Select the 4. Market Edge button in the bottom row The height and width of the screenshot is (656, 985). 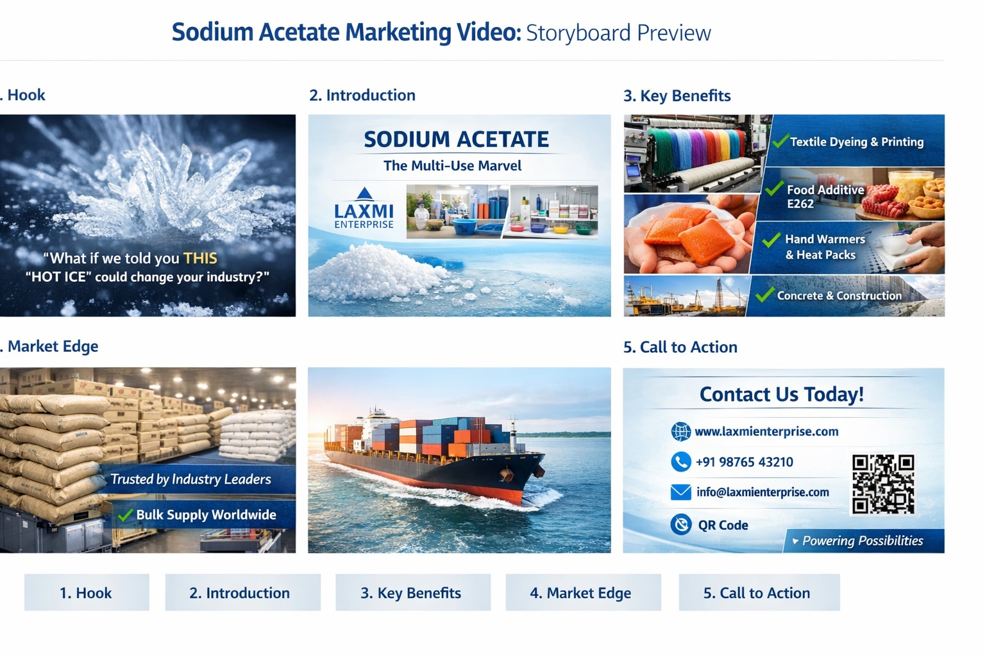tap(583, 593)
